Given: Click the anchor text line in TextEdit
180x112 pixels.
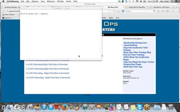Looking at the screenshot, I should point(34,14).
